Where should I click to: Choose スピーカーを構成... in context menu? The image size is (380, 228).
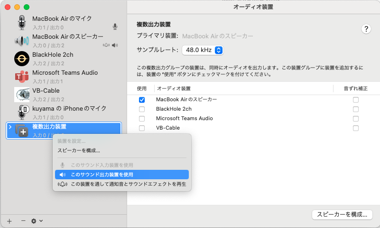79,150
